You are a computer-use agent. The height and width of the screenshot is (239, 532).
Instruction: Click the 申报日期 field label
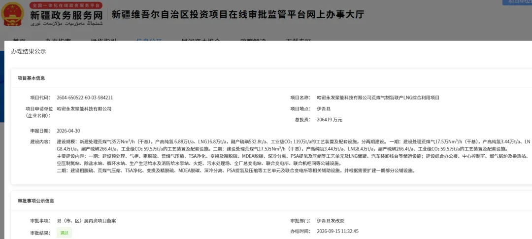click(40, 131)
